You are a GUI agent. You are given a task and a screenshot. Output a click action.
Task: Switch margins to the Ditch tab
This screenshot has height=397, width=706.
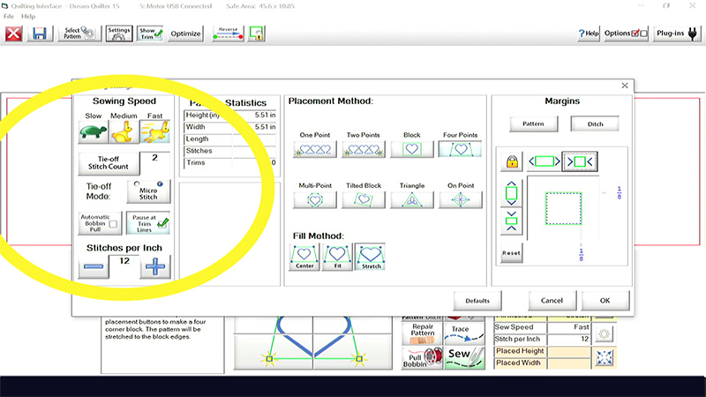tap(595, 124)
